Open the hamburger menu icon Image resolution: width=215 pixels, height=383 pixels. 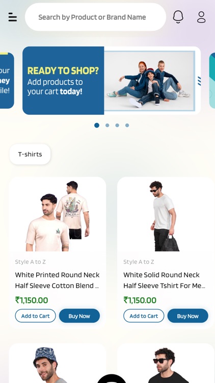[x=12, y=17]
